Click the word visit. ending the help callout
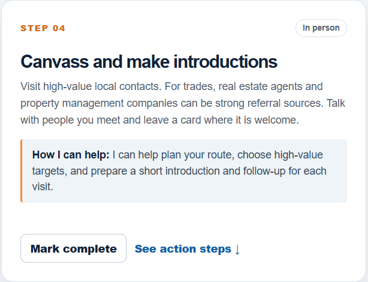The image size is (368, 282). (43, 187)
